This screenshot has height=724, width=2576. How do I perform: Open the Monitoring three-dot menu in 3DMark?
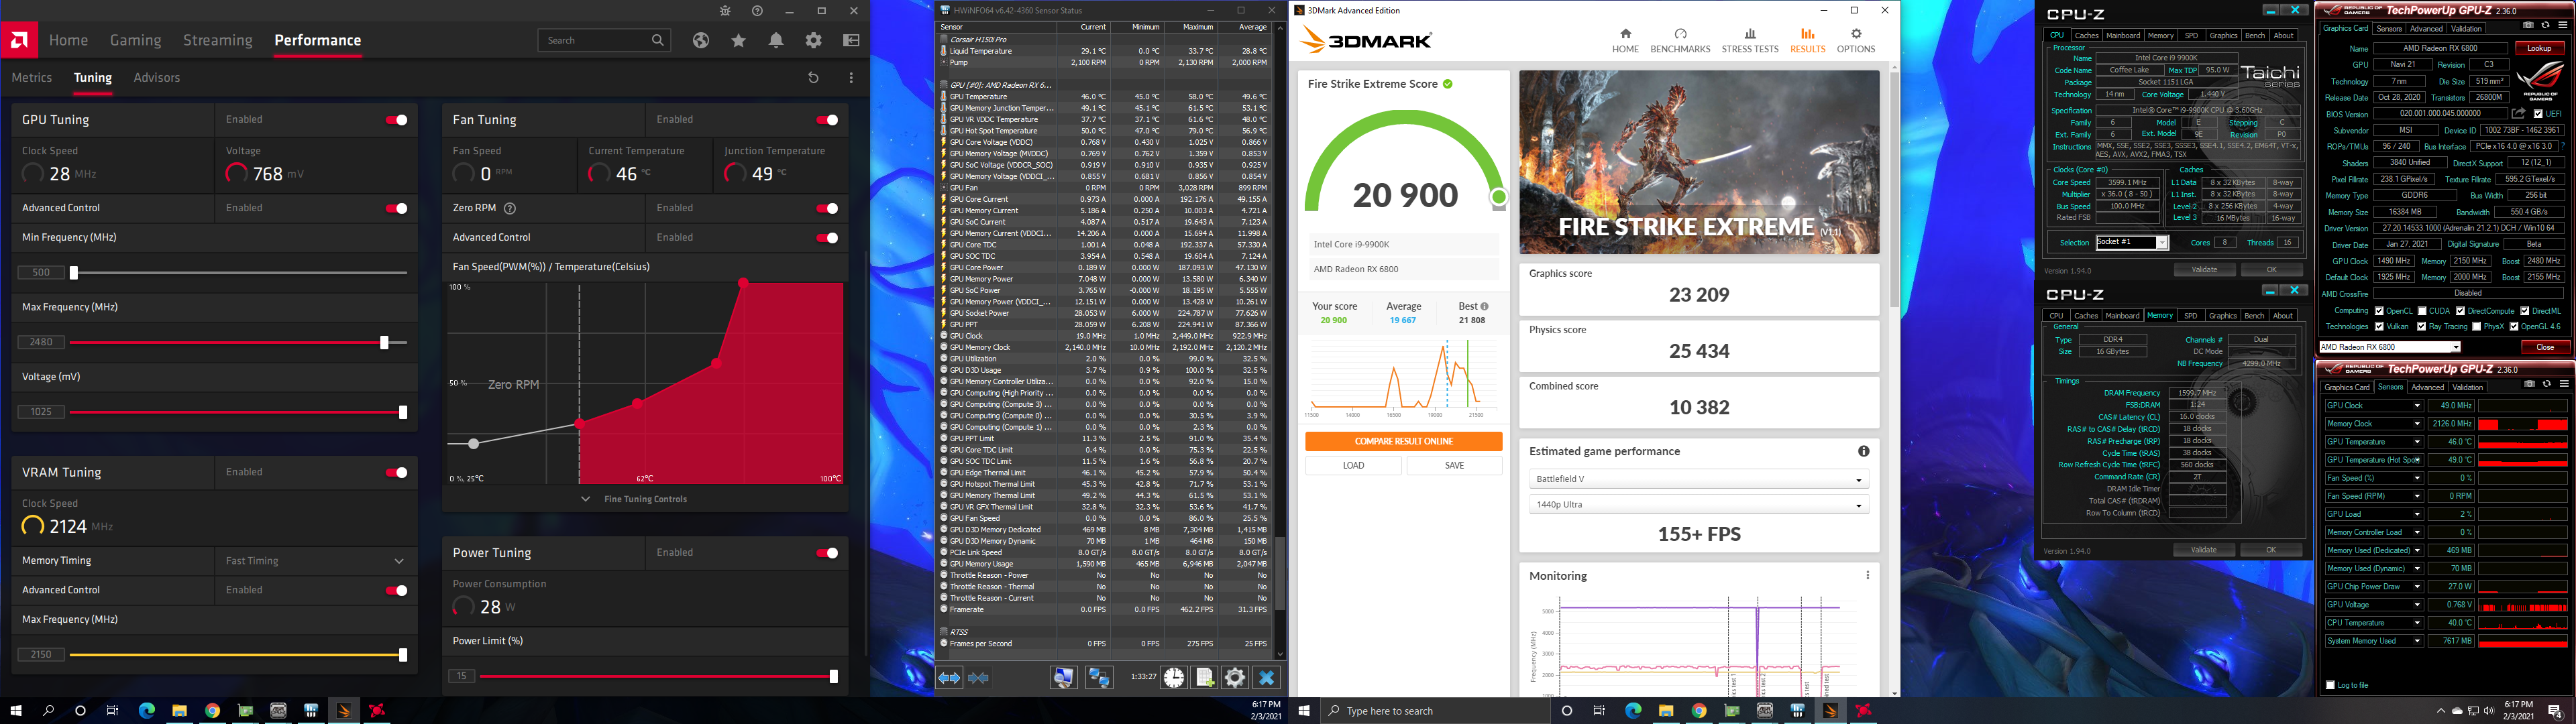click(1867, 575)
